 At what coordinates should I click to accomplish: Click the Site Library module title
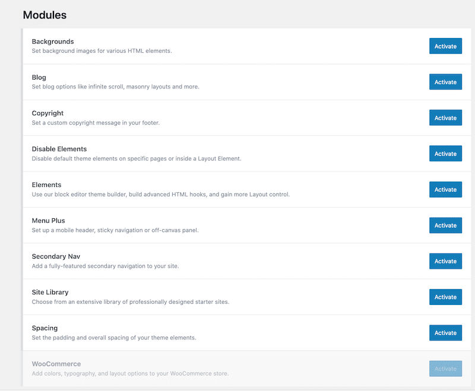coord(50,292)
